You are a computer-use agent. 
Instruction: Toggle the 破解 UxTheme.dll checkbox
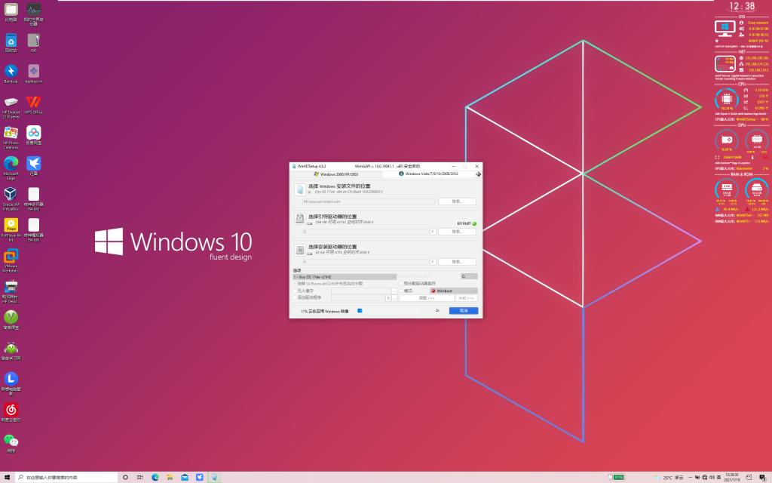[x=296, y=284]
